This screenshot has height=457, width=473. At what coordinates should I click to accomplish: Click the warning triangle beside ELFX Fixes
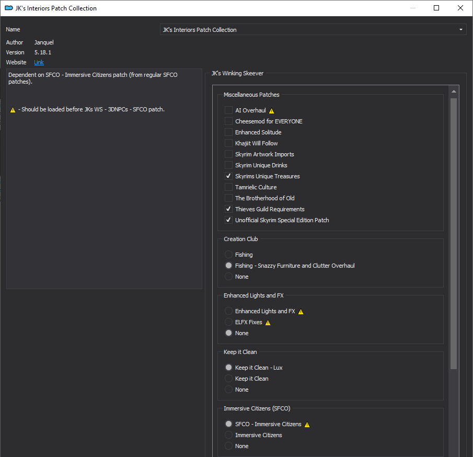tap(268, 323)
